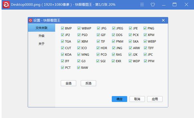
Task: Toggle the XBM checkbox
Action: click(79, 41)
